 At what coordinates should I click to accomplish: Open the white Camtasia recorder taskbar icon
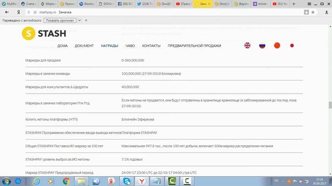[x=187, y=181]
